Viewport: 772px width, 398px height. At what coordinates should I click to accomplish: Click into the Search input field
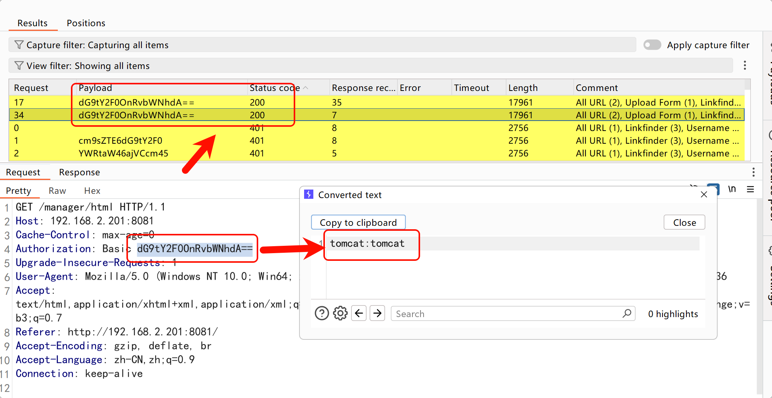point(505,314)
